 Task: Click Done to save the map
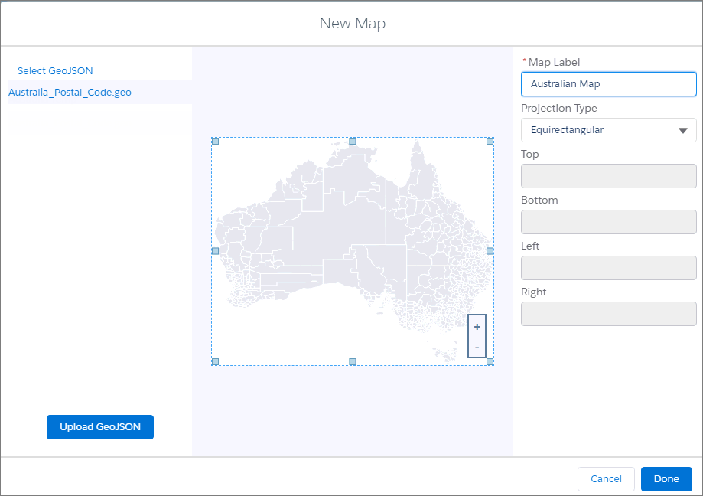click(666, 479)
